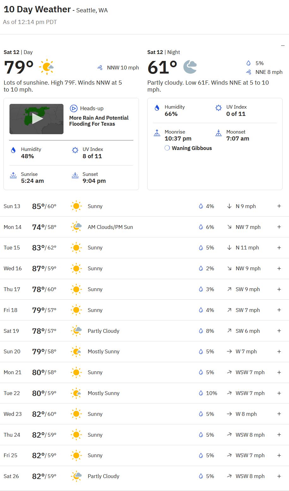289x491 pixels.
Task: Click the Sat 12 day sunny icon
Action: 46,67
